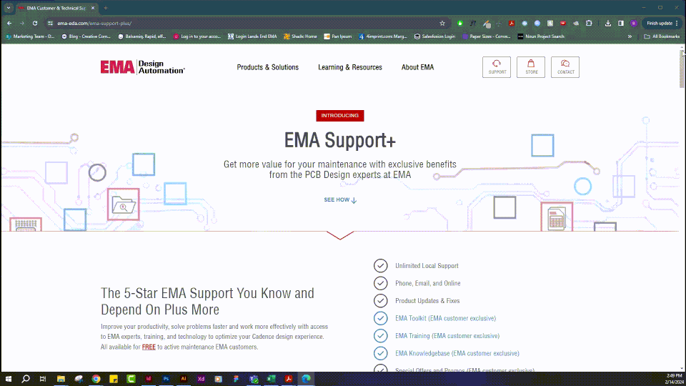
Task: Open the Pan Ipsum bookmark
Action: tap(338, 36)
